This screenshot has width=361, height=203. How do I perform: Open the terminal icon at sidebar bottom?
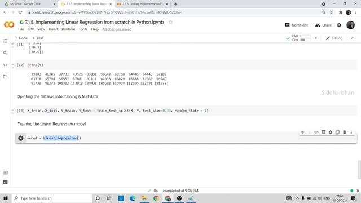[5, 182]
